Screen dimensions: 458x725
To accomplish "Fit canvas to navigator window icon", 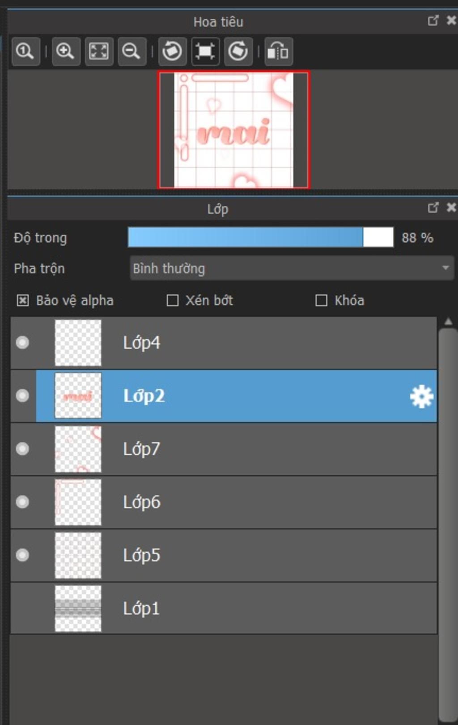I will pyautogui.click(x=99, y=51).
